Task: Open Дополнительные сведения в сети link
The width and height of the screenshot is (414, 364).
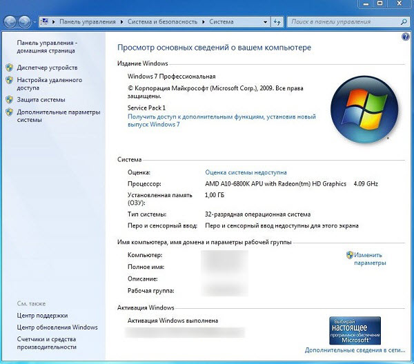Action: point(355,350)
